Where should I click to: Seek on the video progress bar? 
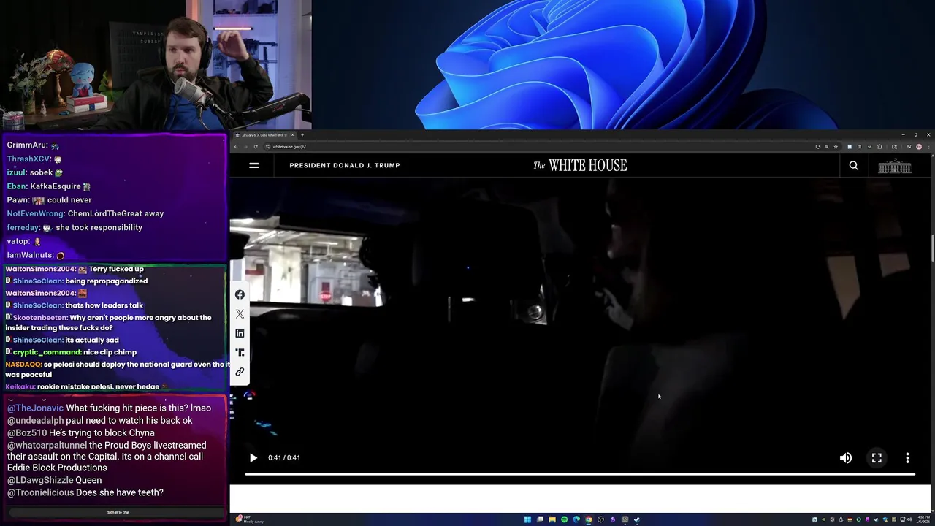click(x=580, y=474)
